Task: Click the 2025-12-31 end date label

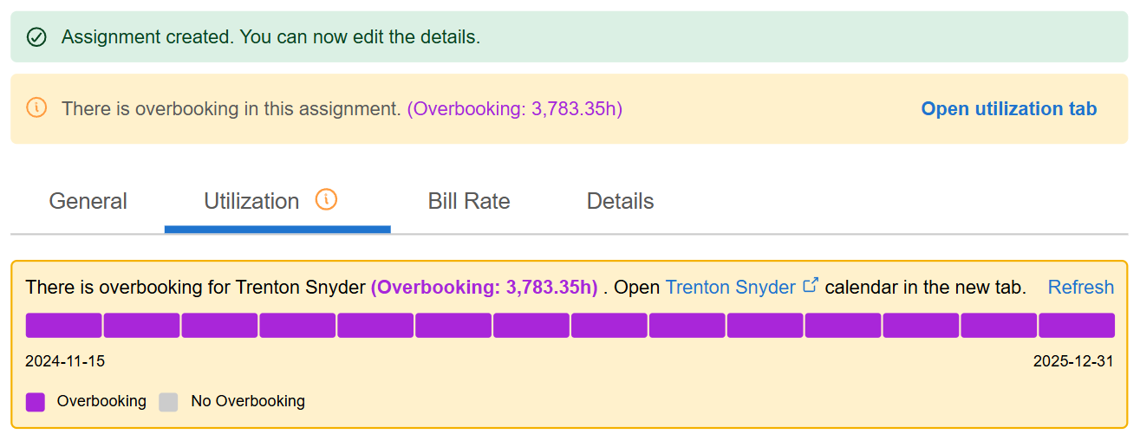Action: 1072,361
